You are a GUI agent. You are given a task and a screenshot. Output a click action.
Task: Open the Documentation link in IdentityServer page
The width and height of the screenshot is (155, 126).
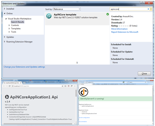coord(83,121)
